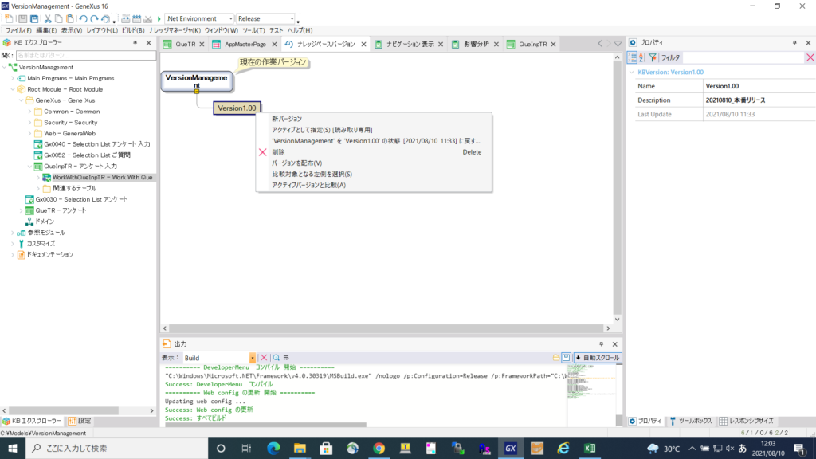Viewport: 816px width, 459px height.
Task: Pin the KB Explorer panel
Action: click(x=135, y=43)
